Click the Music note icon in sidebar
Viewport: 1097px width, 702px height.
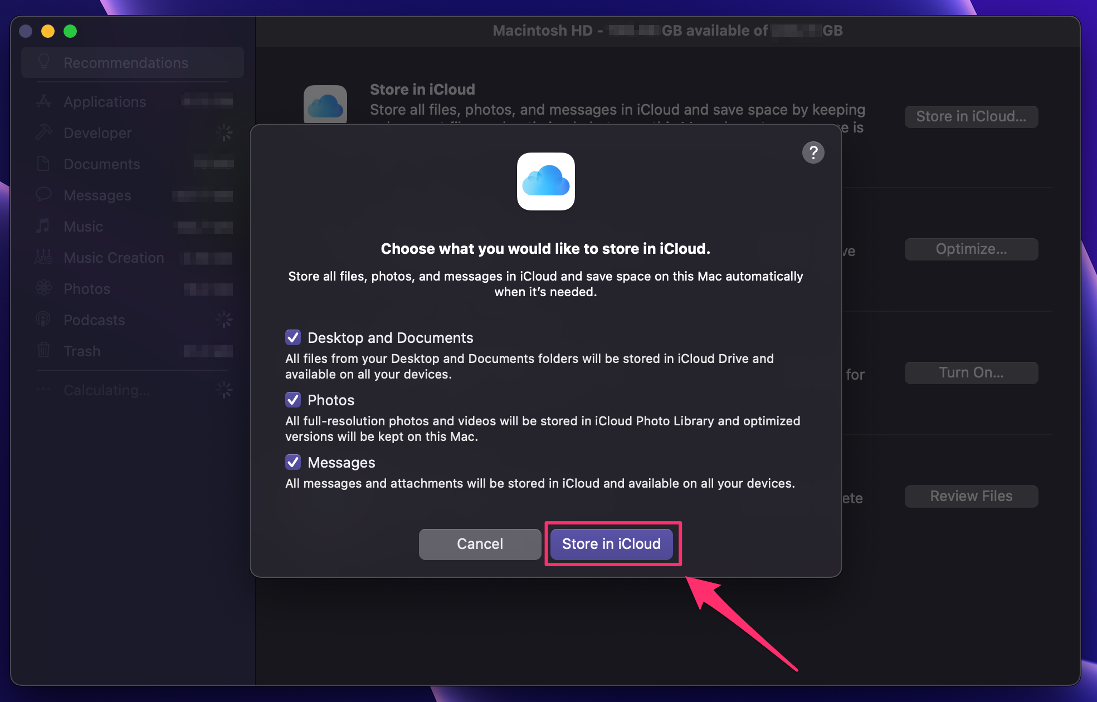pos(43,226)
